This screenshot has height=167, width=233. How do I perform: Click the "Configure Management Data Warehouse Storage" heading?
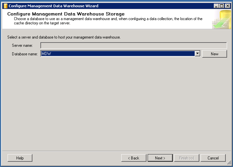coord(66,14)
